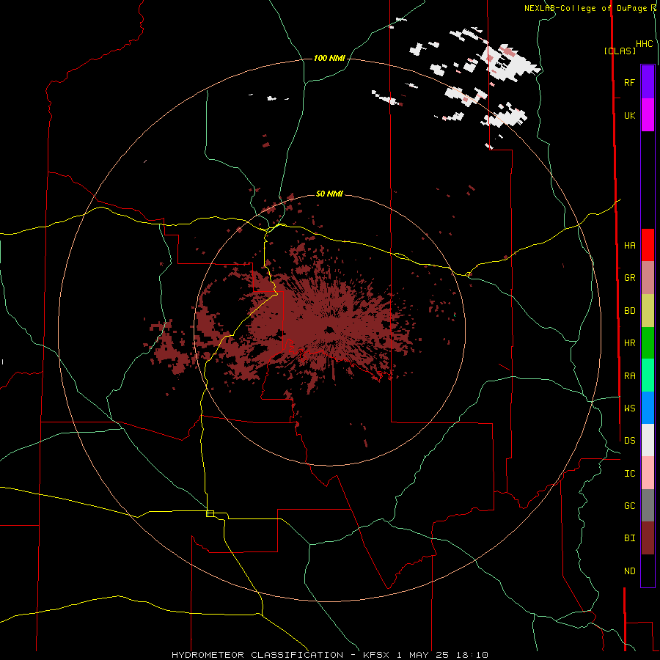Select the BD yellow legend block
Screen dimensions: 660x660
tap(648, 311)
